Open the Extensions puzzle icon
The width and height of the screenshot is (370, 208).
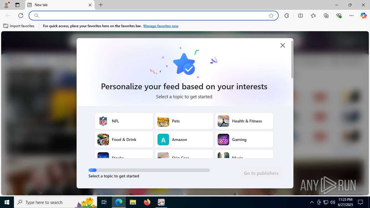(286, 16)
